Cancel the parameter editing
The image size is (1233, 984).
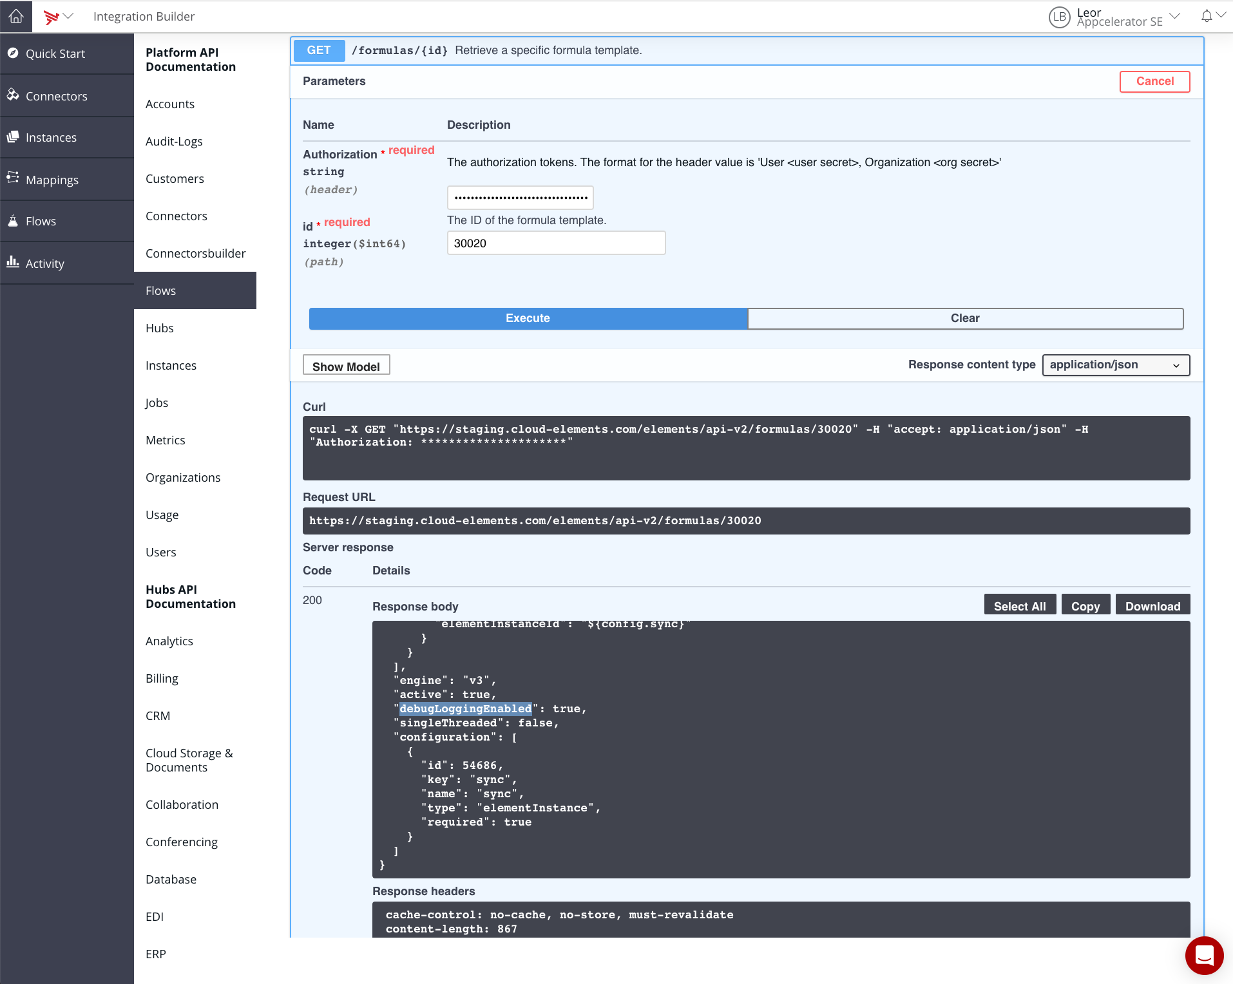point(1154,82)
